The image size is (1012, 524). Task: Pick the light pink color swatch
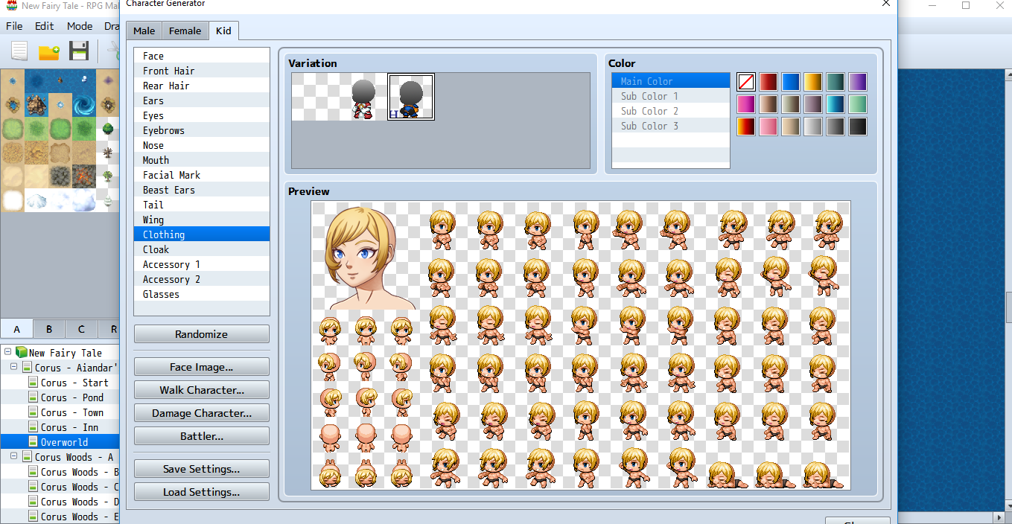coord(768,127)
